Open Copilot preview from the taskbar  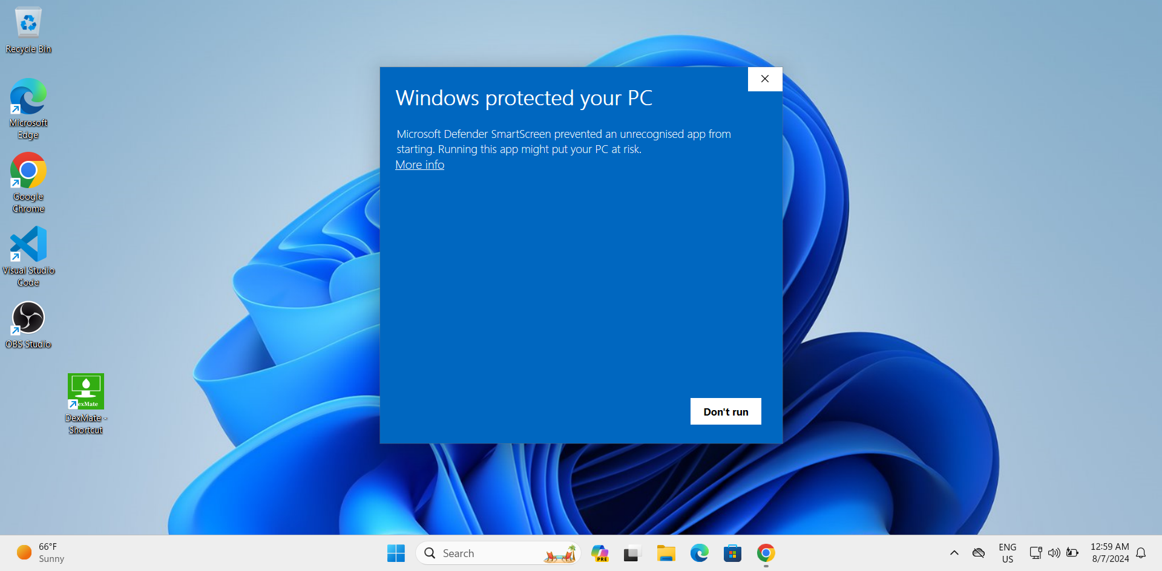pyautogui.click(x=600, y=553)
